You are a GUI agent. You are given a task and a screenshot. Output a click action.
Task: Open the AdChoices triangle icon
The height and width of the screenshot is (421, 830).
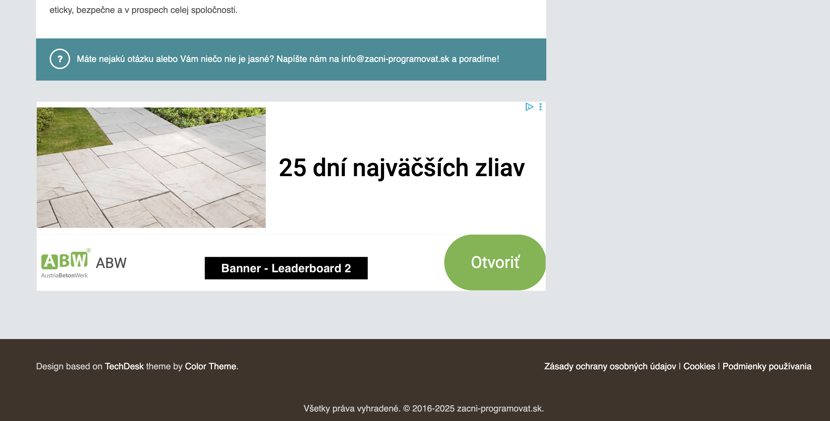(x=529, y=107)
